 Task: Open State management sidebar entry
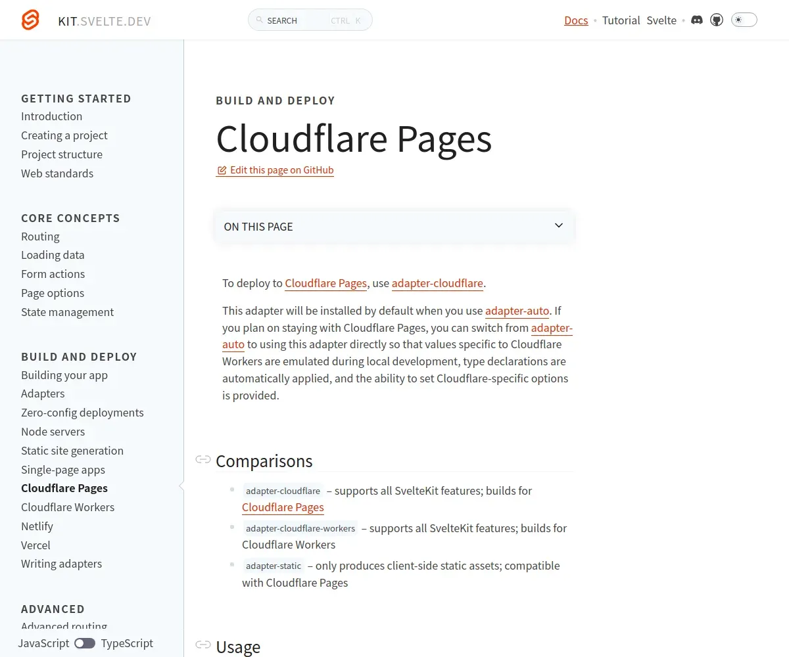(x=67, y=312)
